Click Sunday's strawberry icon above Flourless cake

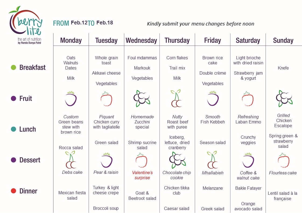[x=283, y=160]
